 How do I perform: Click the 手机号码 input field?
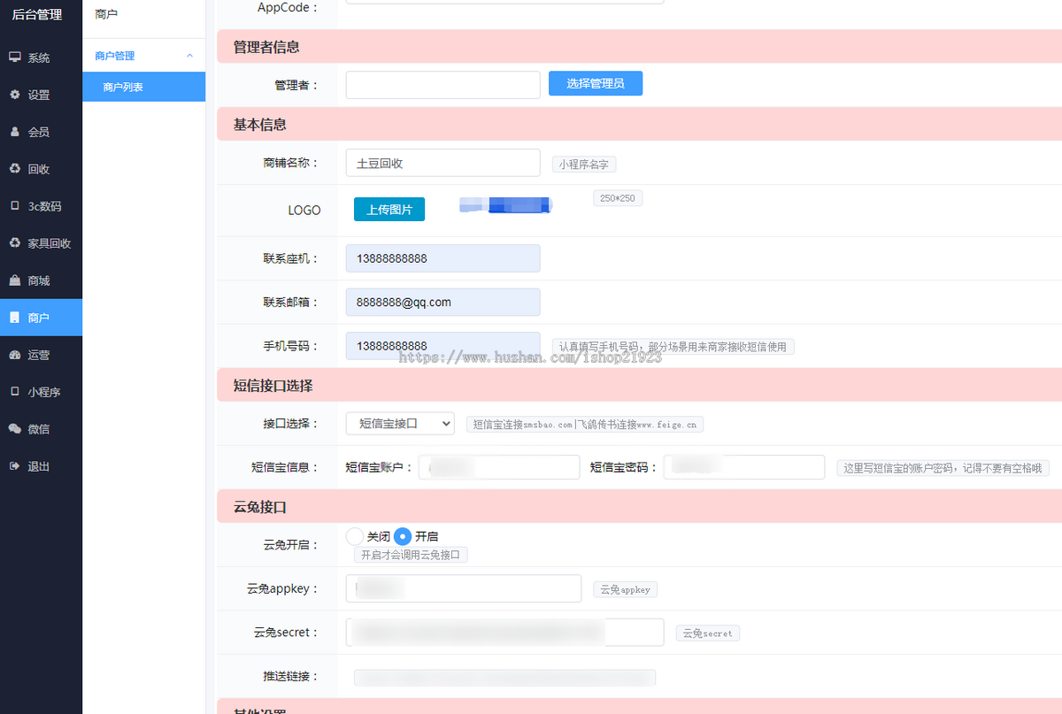442,345
